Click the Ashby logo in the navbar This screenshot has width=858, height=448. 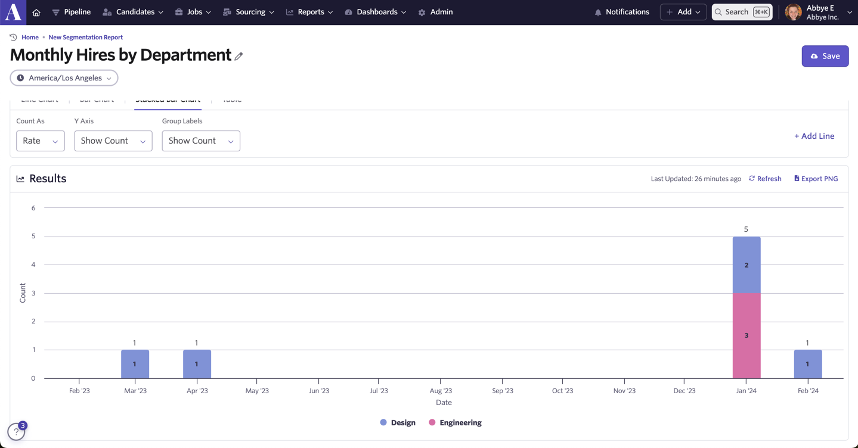click(x=13, y=12)
